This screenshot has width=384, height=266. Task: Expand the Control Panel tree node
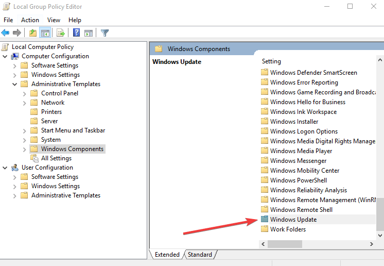point(25,94)
